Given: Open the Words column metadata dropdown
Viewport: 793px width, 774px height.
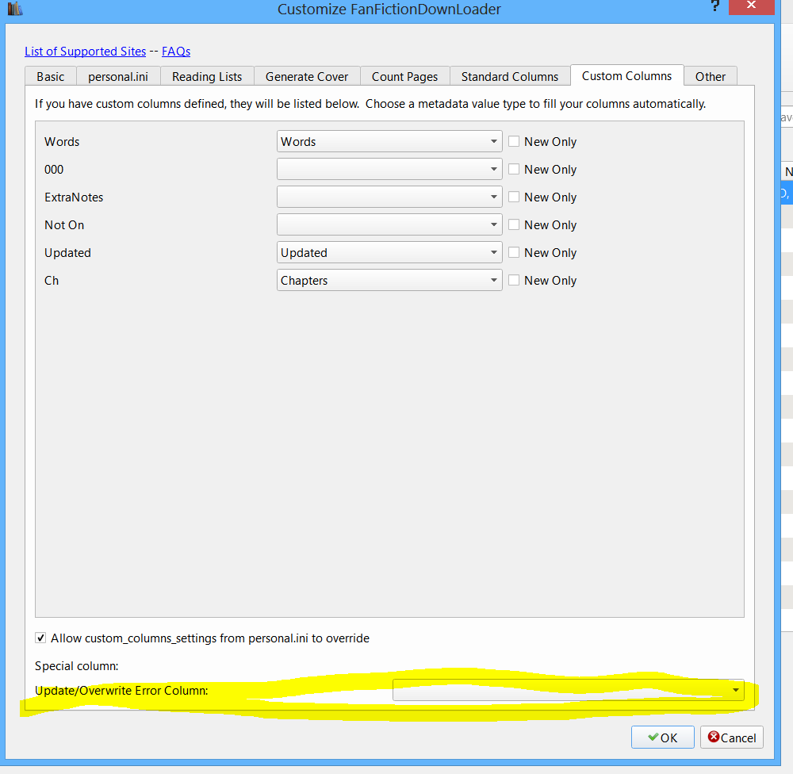Looking at the screenshot, I should (389, 141).
